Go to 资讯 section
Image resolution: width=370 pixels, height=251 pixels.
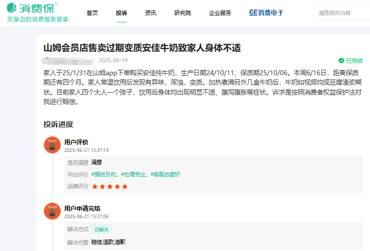pos(151,13)
